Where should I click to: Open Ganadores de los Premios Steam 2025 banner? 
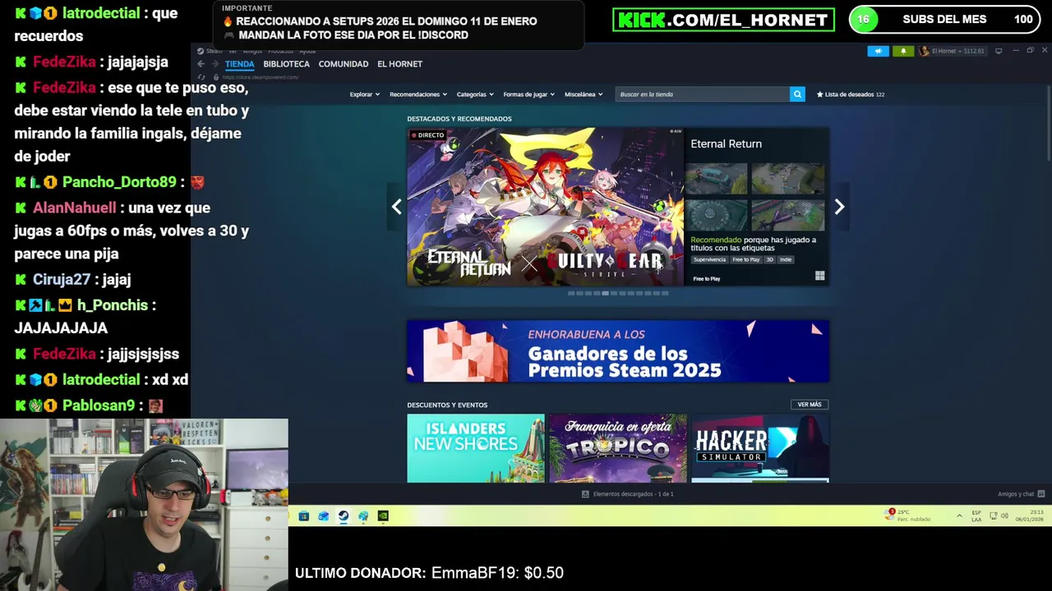pos(618,351)
